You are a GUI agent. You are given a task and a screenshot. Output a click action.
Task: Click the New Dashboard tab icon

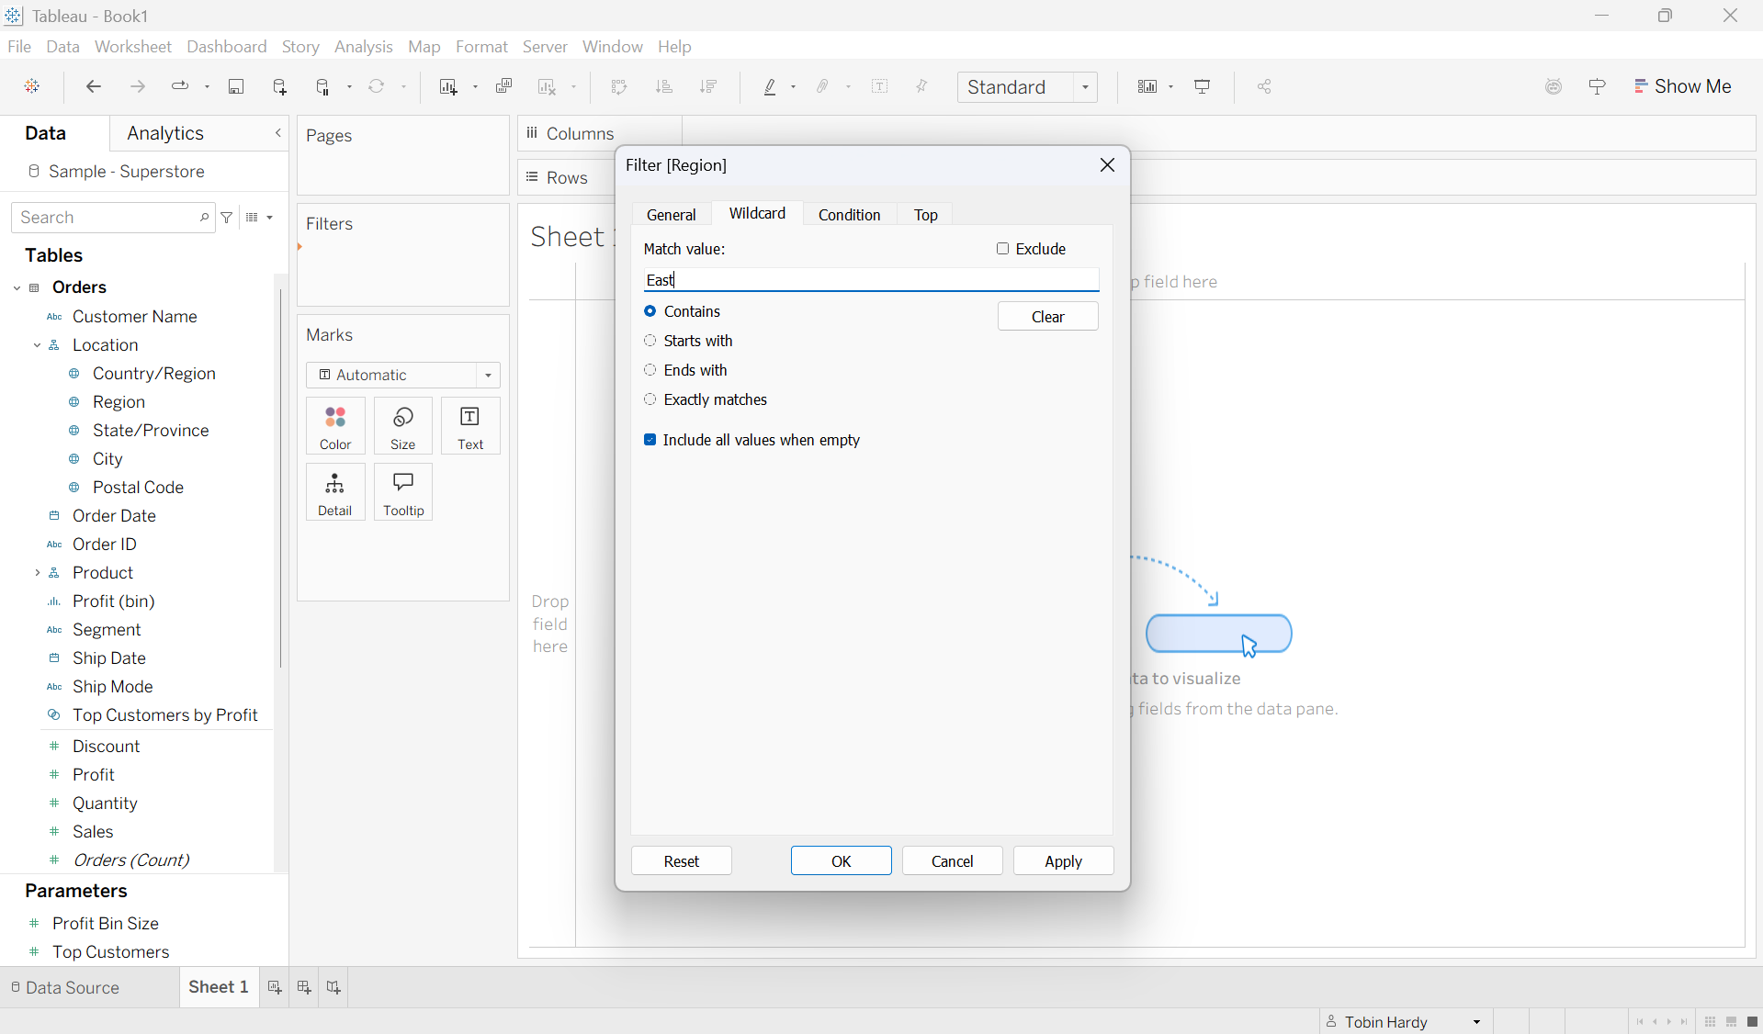point(304,987)
